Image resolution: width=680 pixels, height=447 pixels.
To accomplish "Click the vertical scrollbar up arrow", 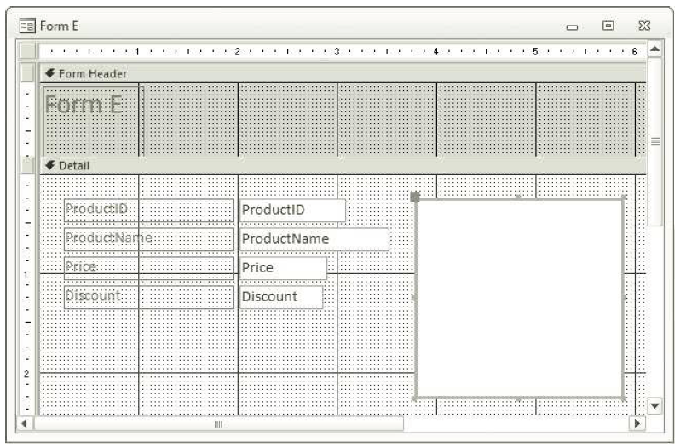I will [x=654, y=49].
